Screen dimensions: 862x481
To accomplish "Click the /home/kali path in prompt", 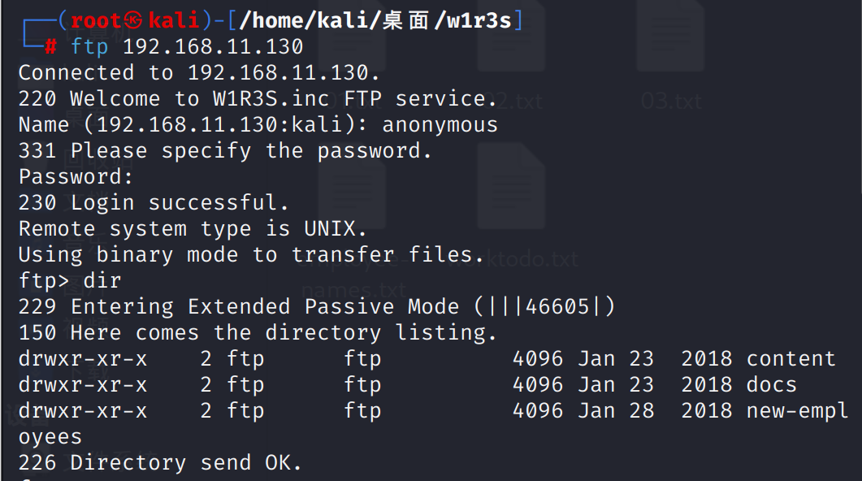I will (x=307, y=21).
